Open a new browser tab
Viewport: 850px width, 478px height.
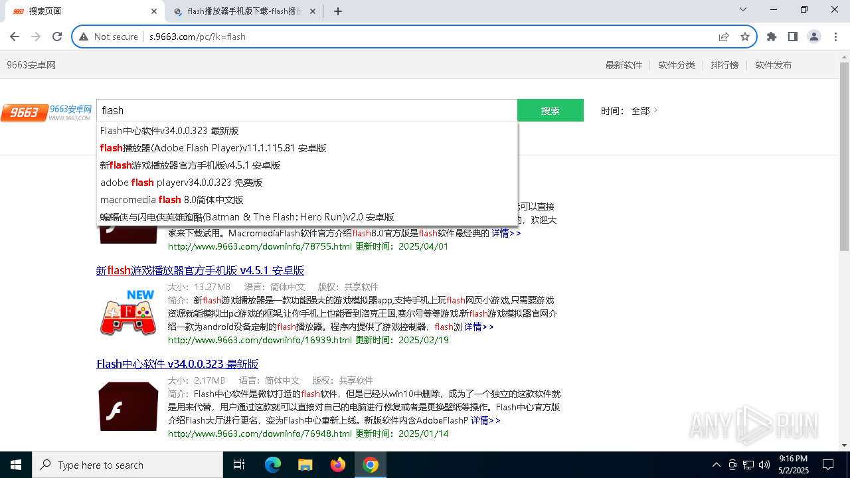pyautogui.click(x=338, y=11)
